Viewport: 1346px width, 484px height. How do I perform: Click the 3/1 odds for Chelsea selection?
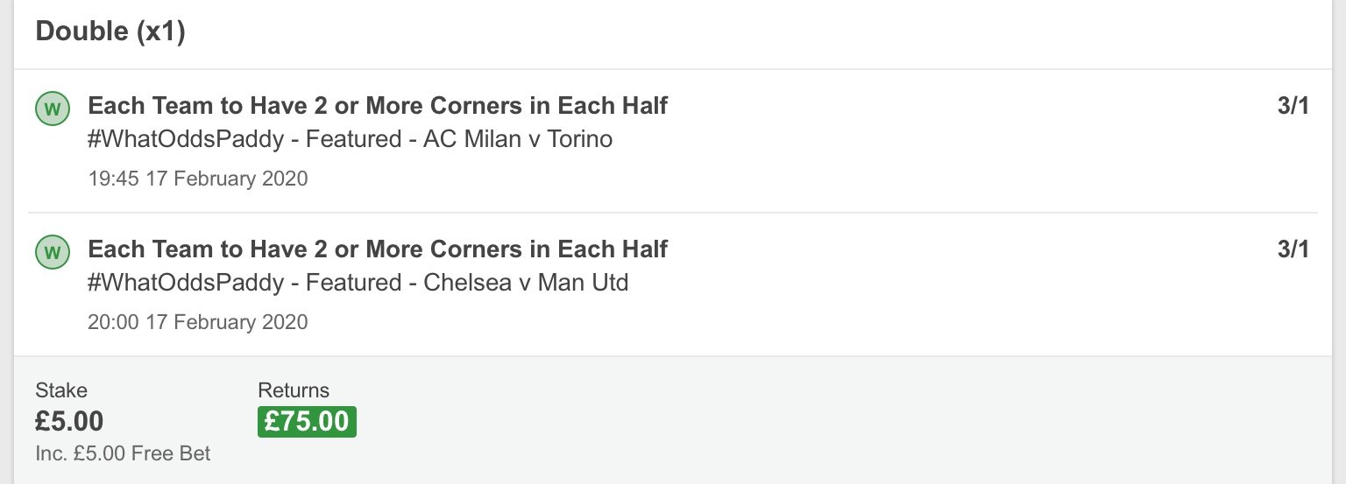pos(1293,249)
